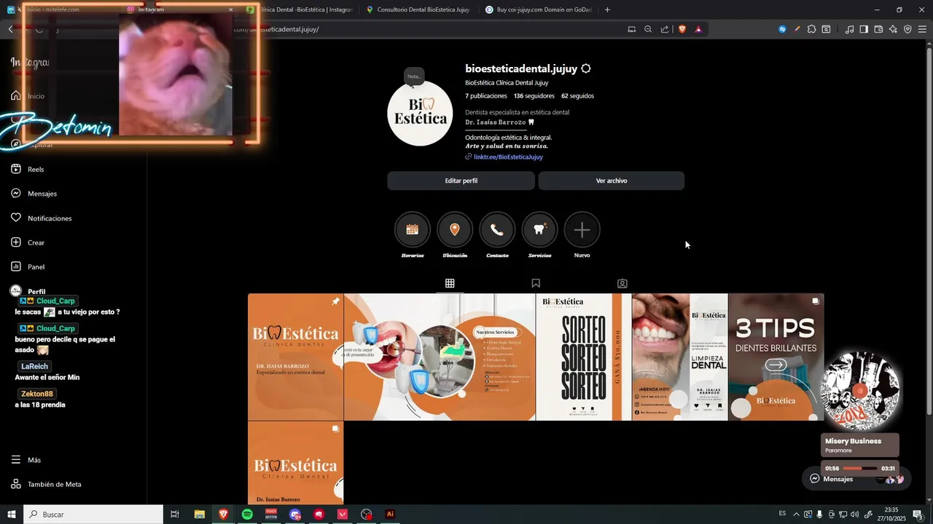Switch to Buy coi-jujuy.com GoDaddy tab
933x524 pixels.
[x=539, y=9]
